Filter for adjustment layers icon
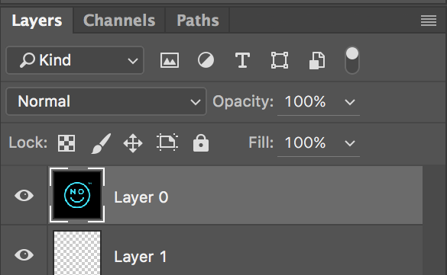 click(x=206, y=60)
